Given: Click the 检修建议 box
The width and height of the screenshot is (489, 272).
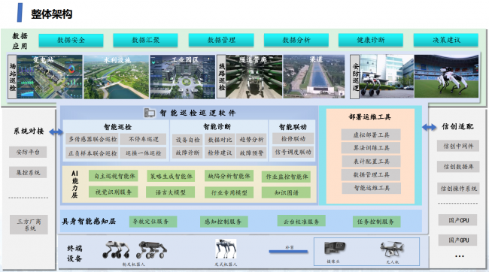Looking at the screenshot, I should pyautogui.click(x=220, y=153).
